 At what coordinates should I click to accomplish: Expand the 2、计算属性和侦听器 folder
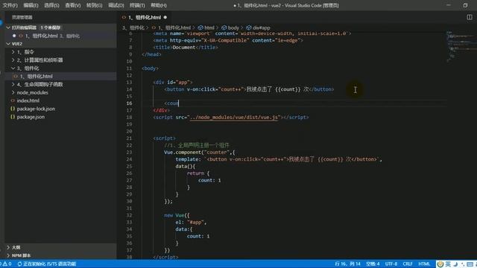click(13, 60)
